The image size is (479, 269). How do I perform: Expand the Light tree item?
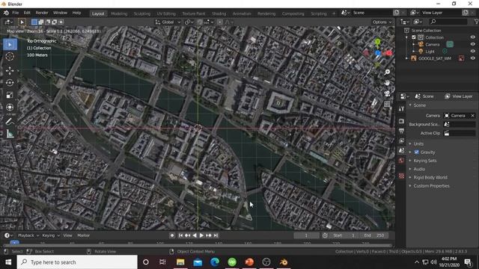point(414,52)
